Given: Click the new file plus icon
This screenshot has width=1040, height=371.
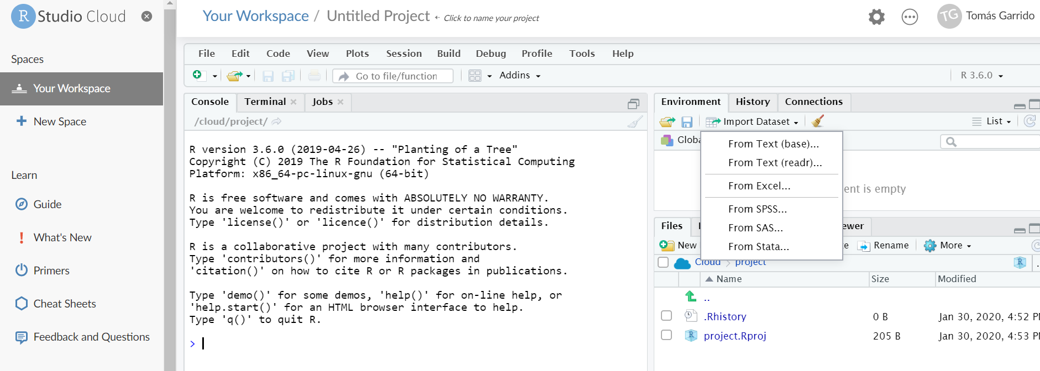Looking at the screenshot, I should coord(198,75).
